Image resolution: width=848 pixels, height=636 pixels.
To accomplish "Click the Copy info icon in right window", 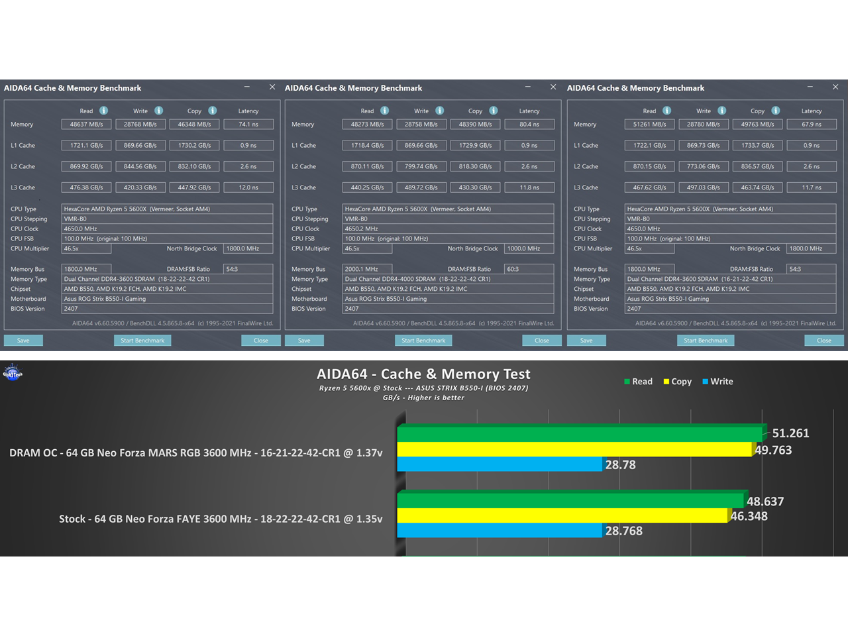I will (776, 111).
